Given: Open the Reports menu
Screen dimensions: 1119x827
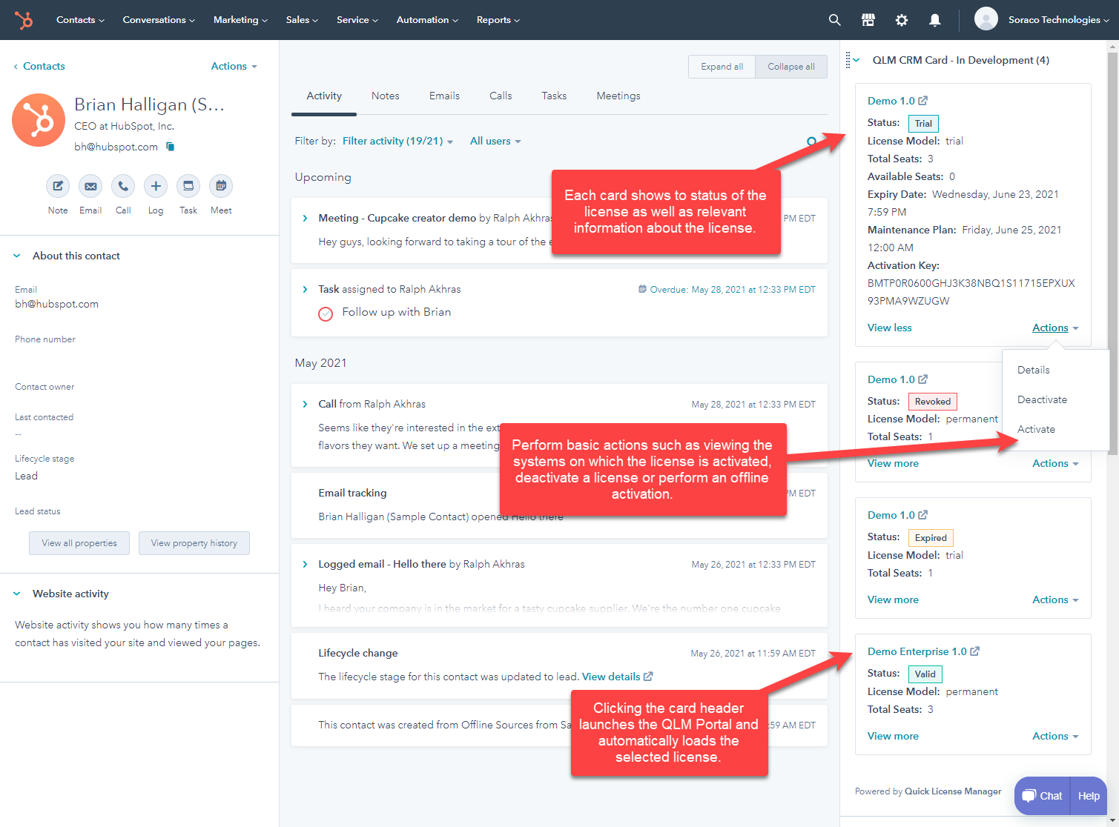Looking at the screenshot, I should click(498, 20).
